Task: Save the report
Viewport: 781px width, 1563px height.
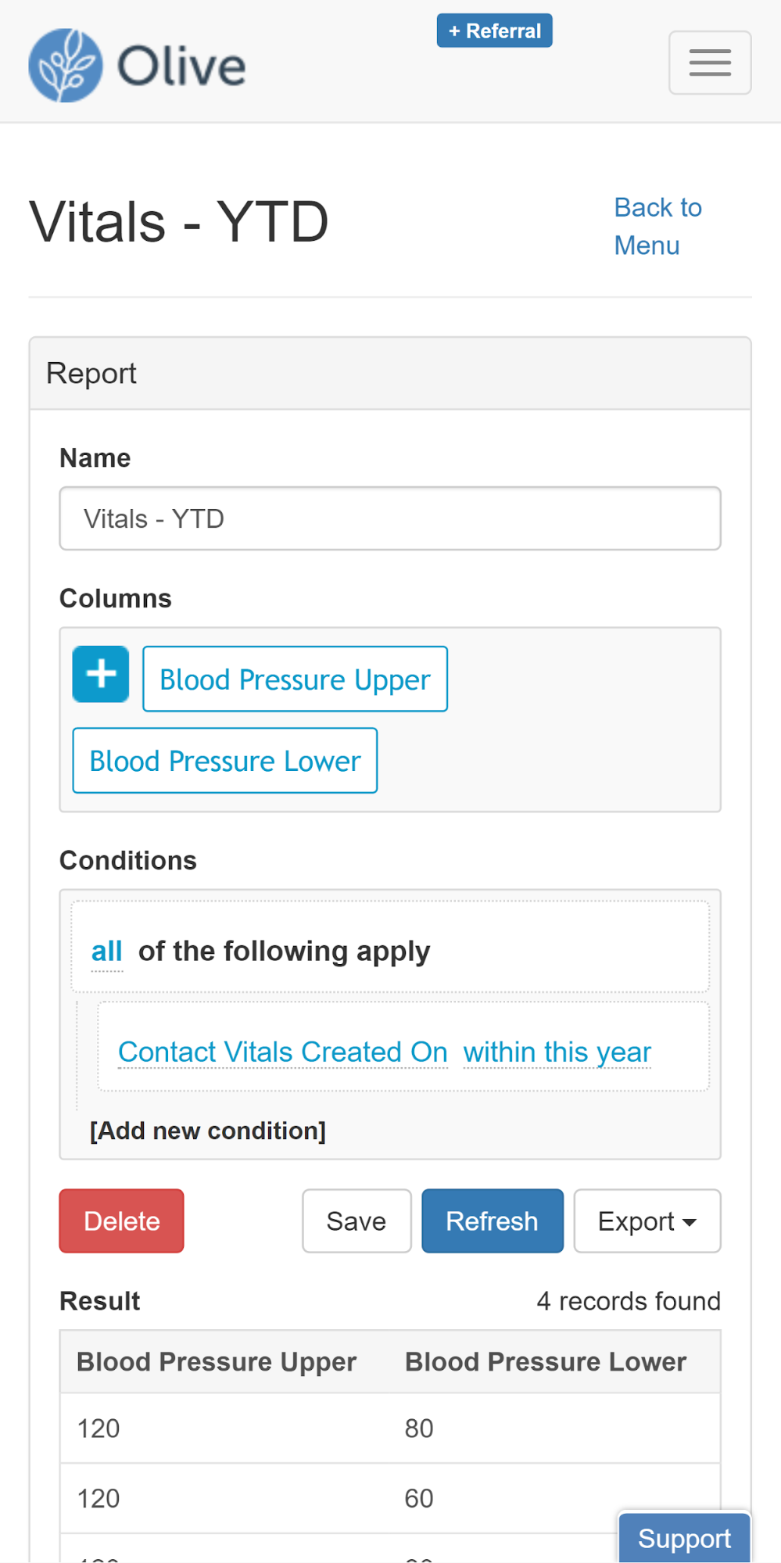Action: [x=356, y=1221]
